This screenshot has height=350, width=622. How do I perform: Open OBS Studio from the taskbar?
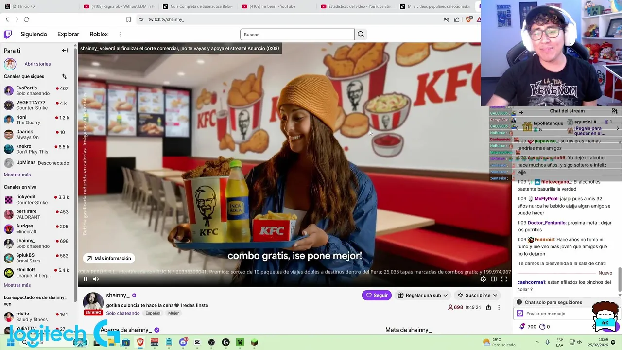(x=211, y=342)
